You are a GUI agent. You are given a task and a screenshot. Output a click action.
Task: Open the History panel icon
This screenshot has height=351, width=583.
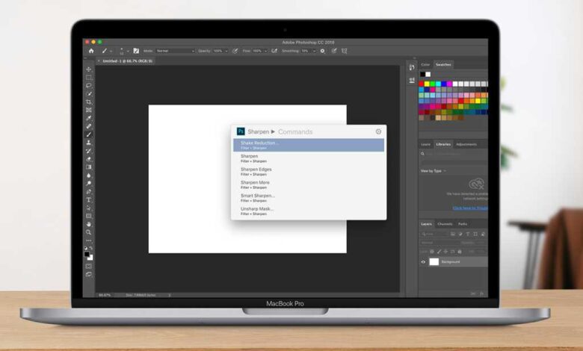click(412, 67)
